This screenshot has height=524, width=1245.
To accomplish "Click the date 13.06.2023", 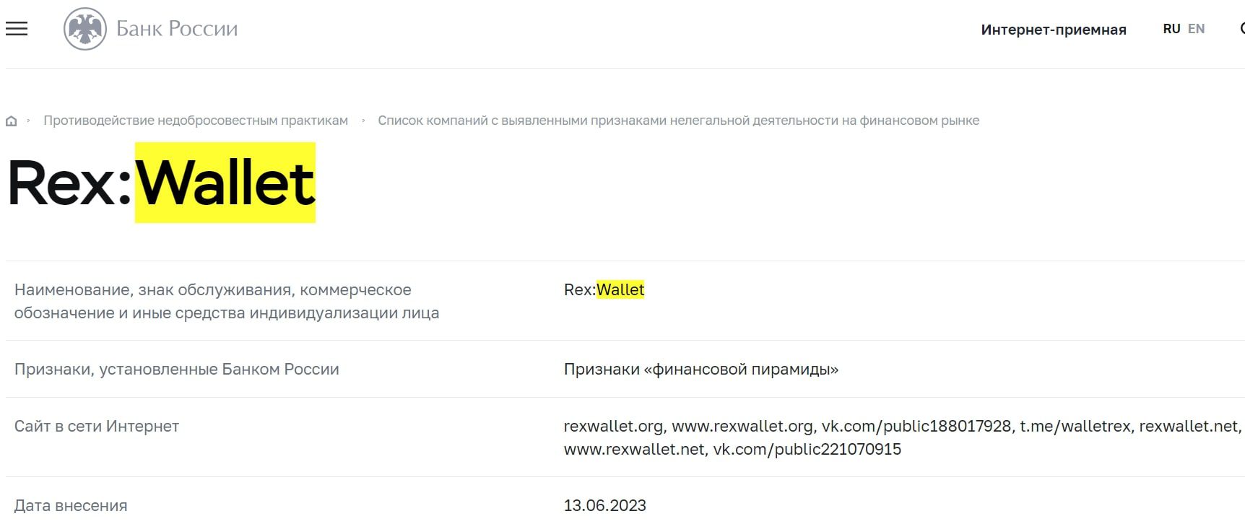I will tap(605, 505).
